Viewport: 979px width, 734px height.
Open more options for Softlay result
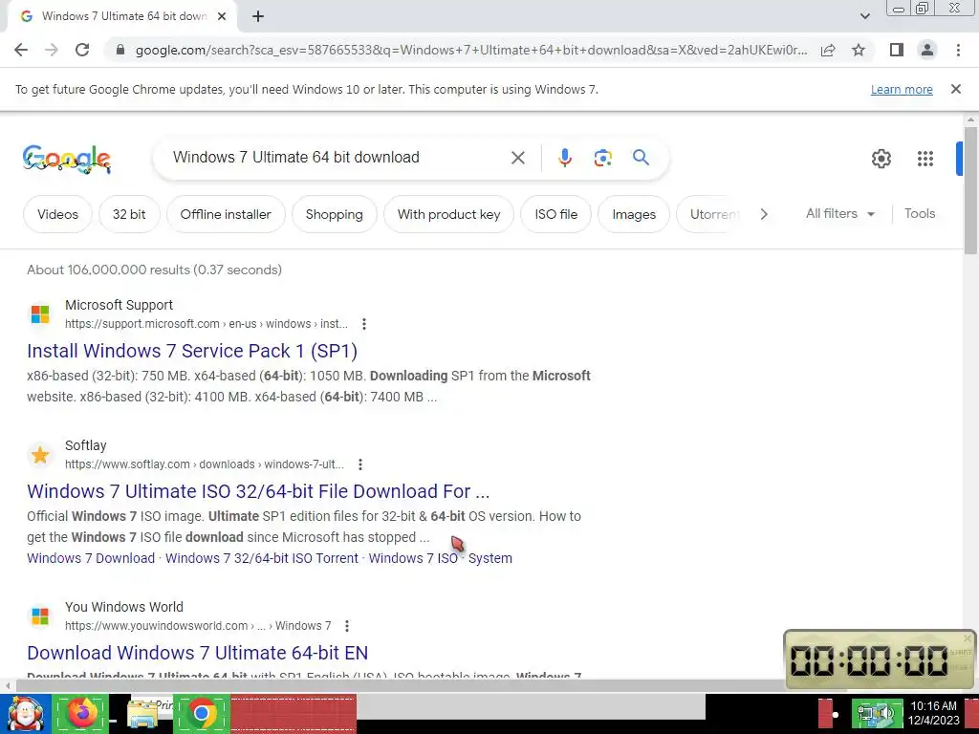(360, 464)
